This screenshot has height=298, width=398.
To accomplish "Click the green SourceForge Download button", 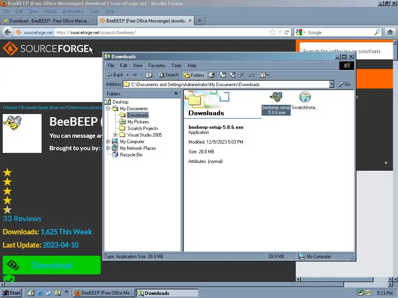I will click(x=52, y=265).
